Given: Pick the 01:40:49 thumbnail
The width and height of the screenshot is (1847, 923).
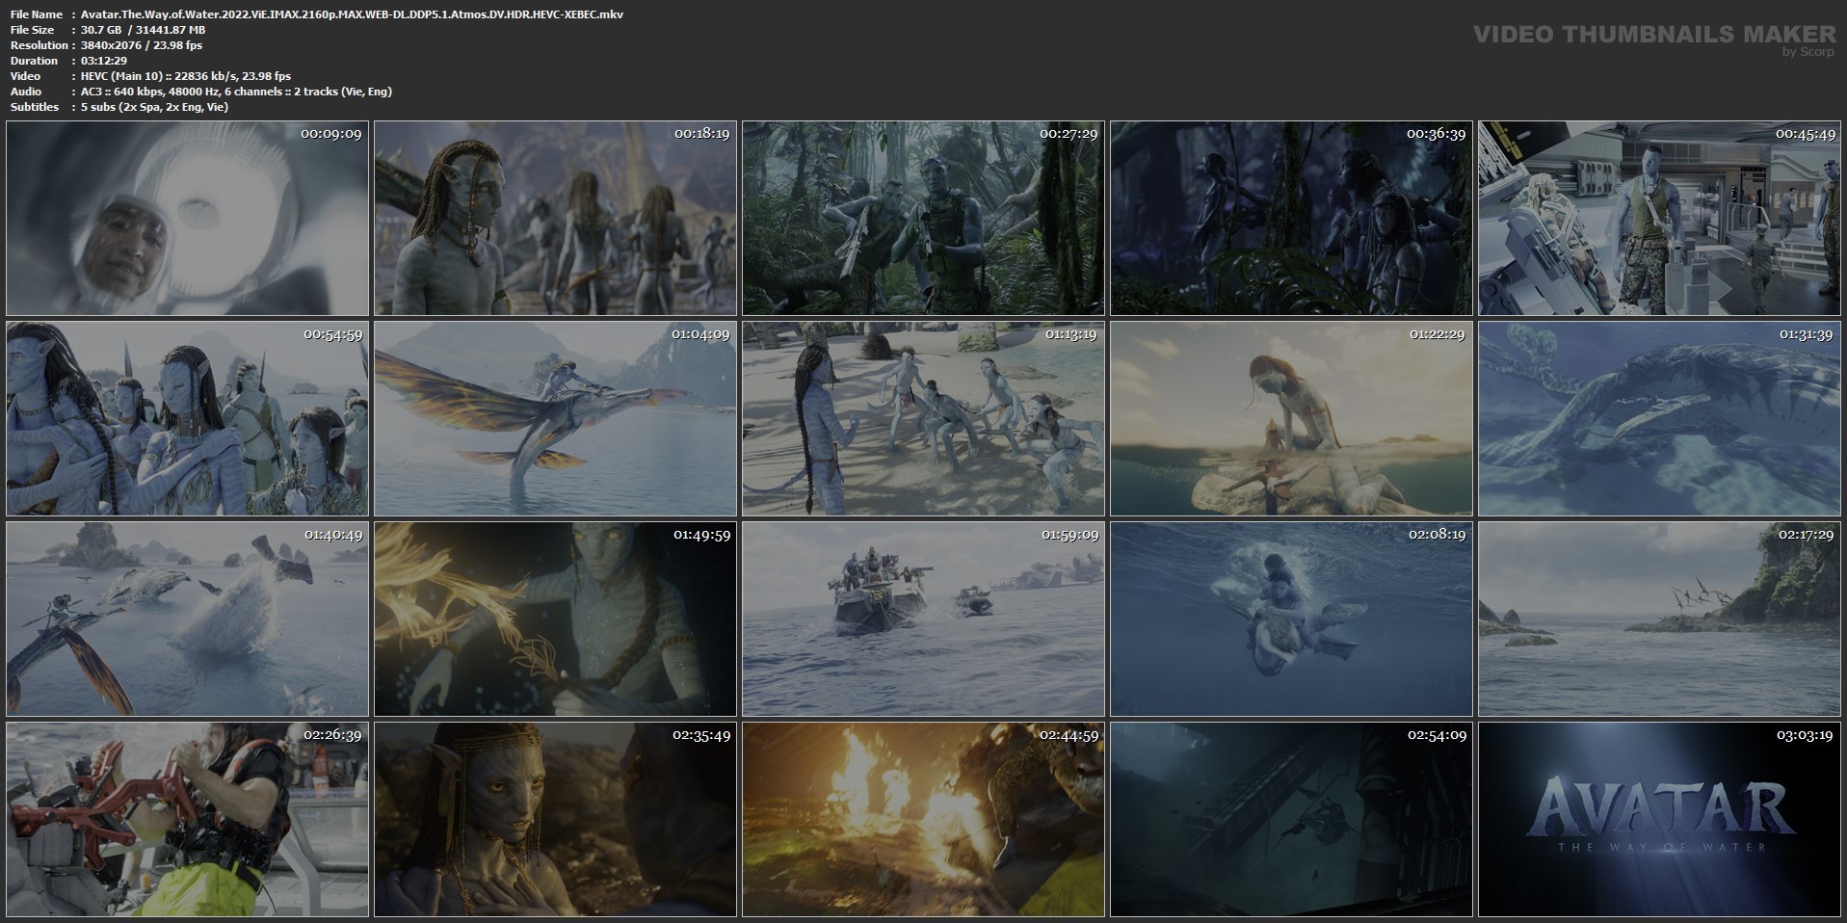Looking at the screenshot, I should (x=187, y=620).
